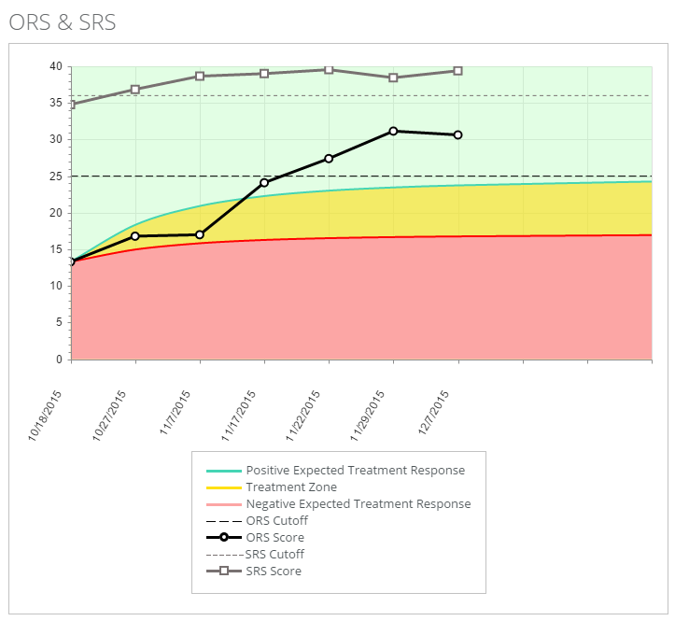Click the SRS Score square at 11/17/2015
675x621 pixels.
[x=264, y=73]
